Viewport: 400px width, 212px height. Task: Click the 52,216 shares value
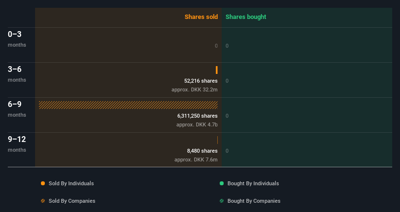point(201,81)
